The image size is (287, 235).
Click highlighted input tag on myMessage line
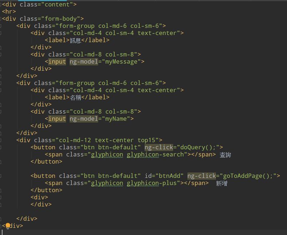tap(57, 62)
